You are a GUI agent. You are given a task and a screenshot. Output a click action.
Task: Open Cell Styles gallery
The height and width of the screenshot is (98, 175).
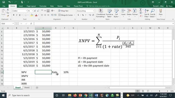pyautogui.click(x=116, y=13)
